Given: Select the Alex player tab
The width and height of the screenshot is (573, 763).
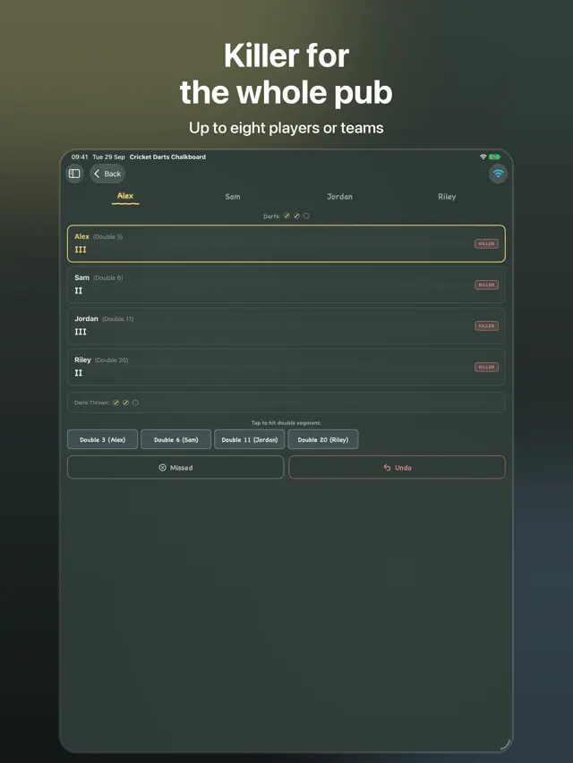Looking at the screenshot, I should click(125, 196).
